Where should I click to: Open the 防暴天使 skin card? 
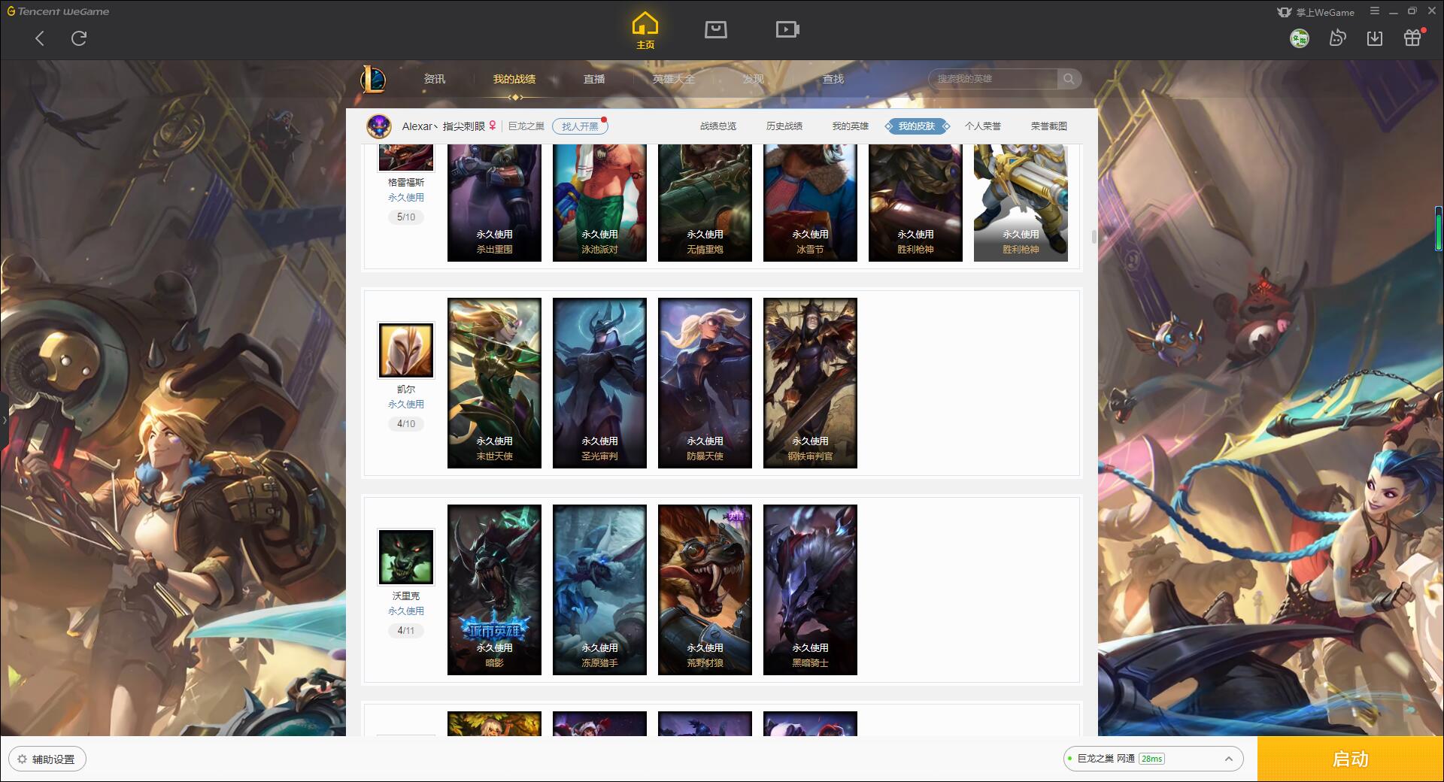705,383
